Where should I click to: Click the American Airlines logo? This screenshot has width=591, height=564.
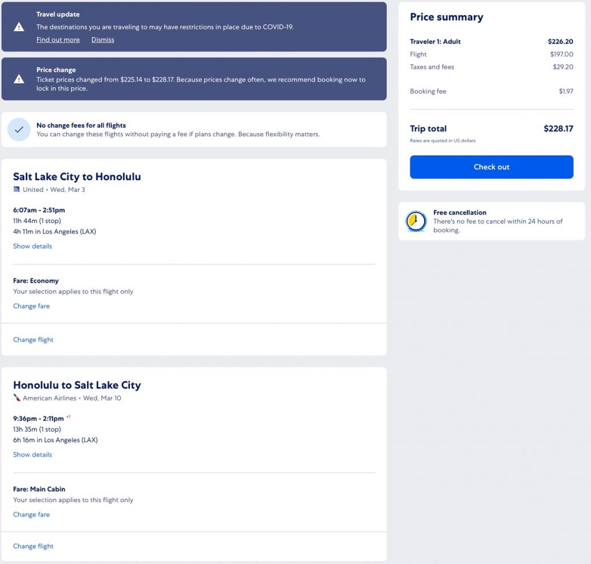17,398
